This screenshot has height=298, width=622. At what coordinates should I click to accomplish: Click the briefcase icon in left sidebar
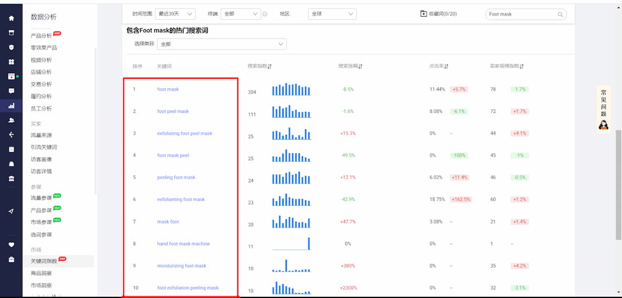[x=11, y=260]
